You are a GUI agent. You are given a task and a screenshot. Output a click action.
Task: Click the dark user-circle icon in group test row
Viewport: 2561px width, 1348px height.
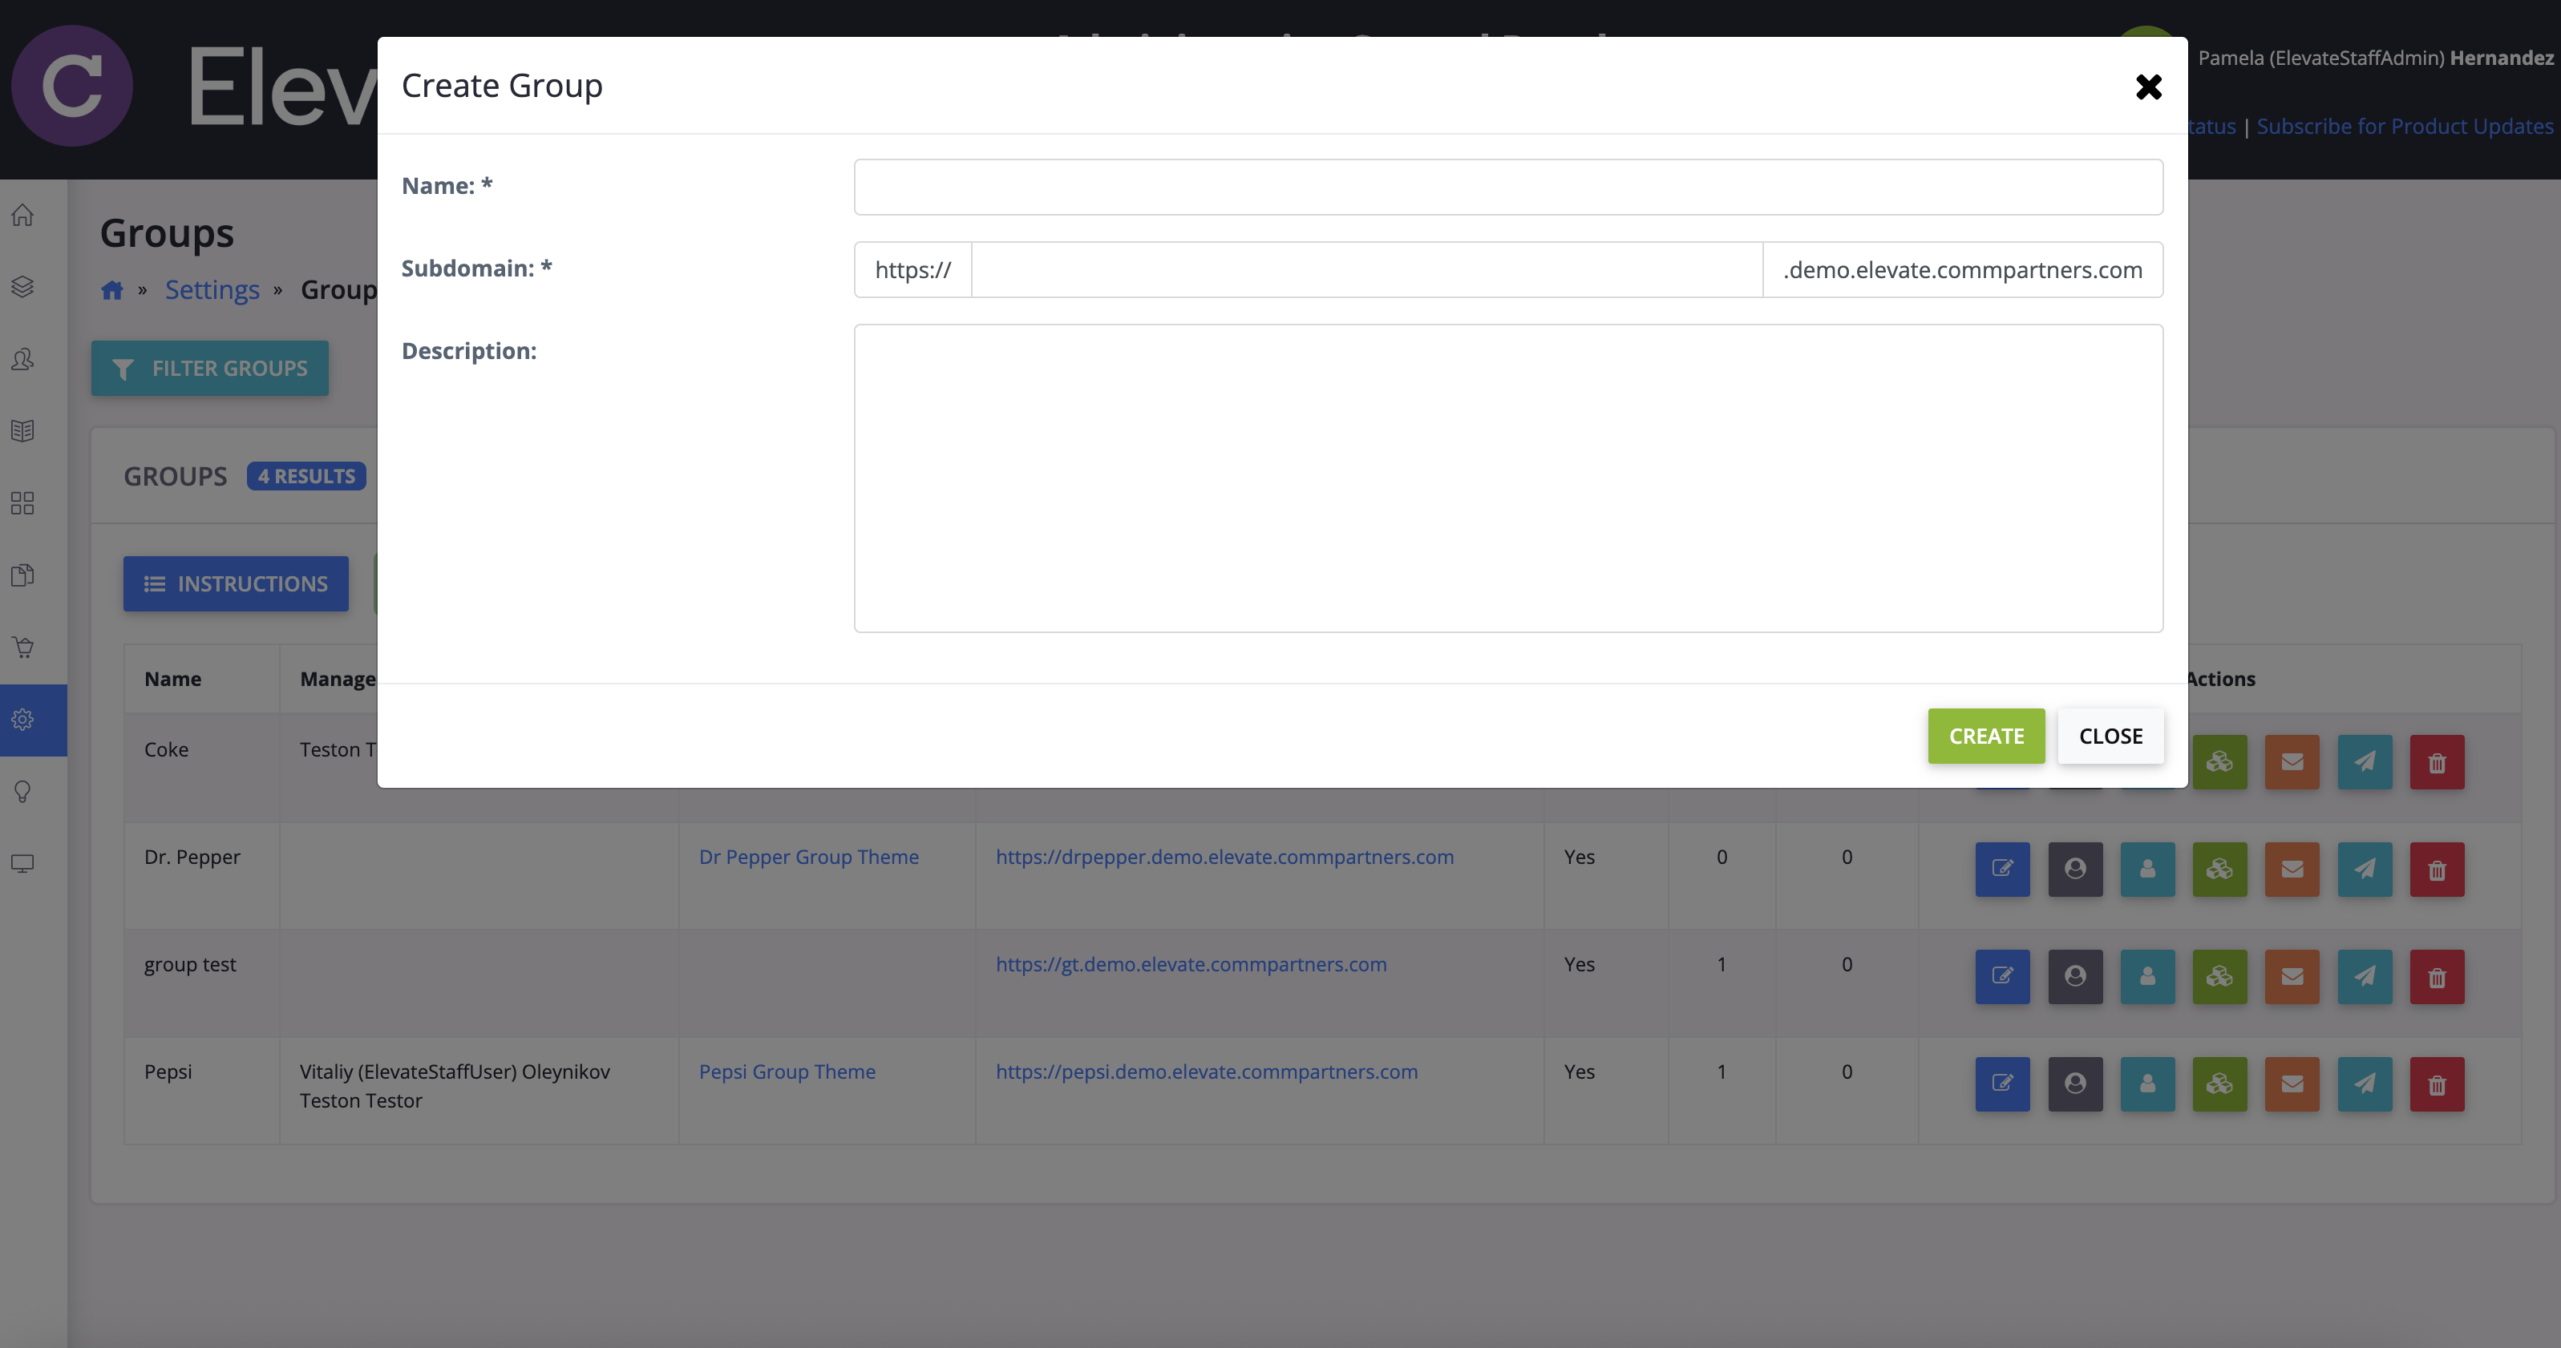coord(2075,976)
